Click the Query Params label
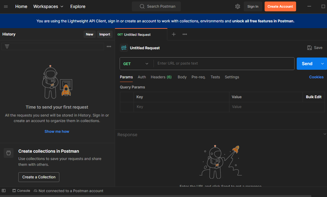The width and height of the screenshot is (327, 197). 132,87
